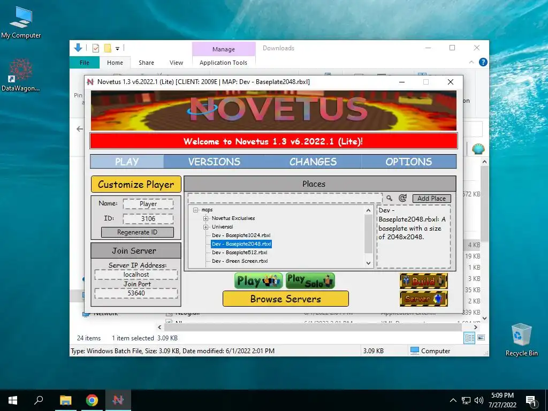Open My Computer desktop icon

coord(21,22)
